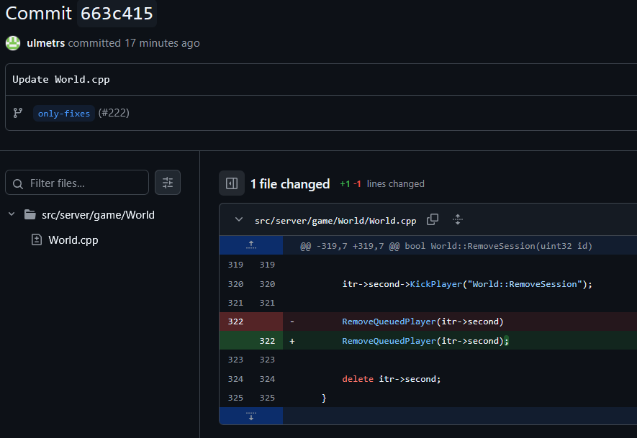Click the added RemoveQueuedPlayer line with semicolon
Screen dimensions: 637x438
click(425, 341)
